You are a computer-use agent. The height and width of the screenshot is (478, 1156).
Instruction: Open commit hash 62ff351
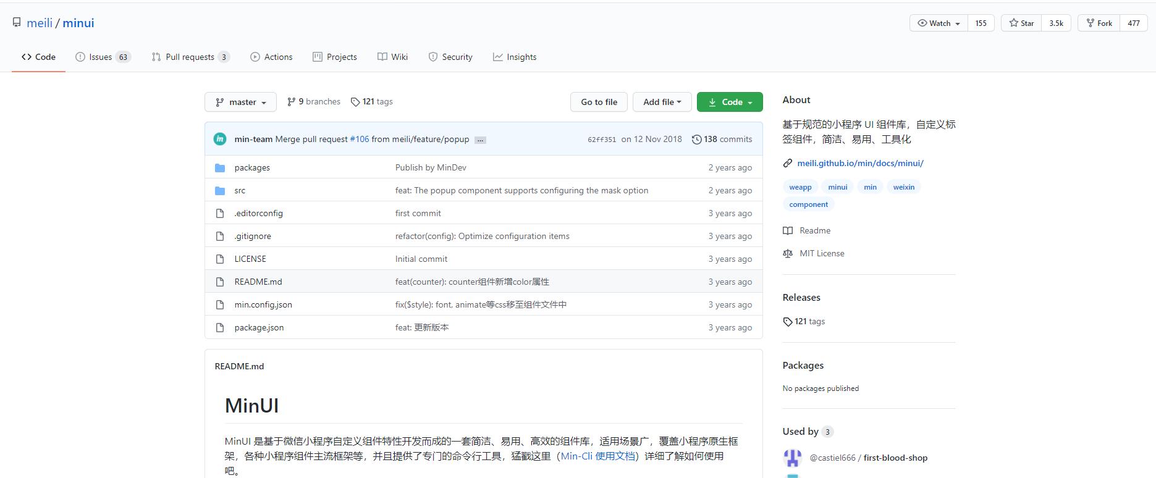point(602,140)
